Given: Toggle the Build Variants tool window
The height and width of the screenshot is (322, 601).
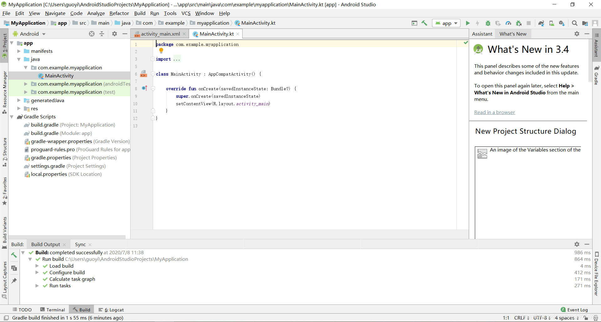Looking at the screenshot, I should pyautogui.click(x=4, y=232).
